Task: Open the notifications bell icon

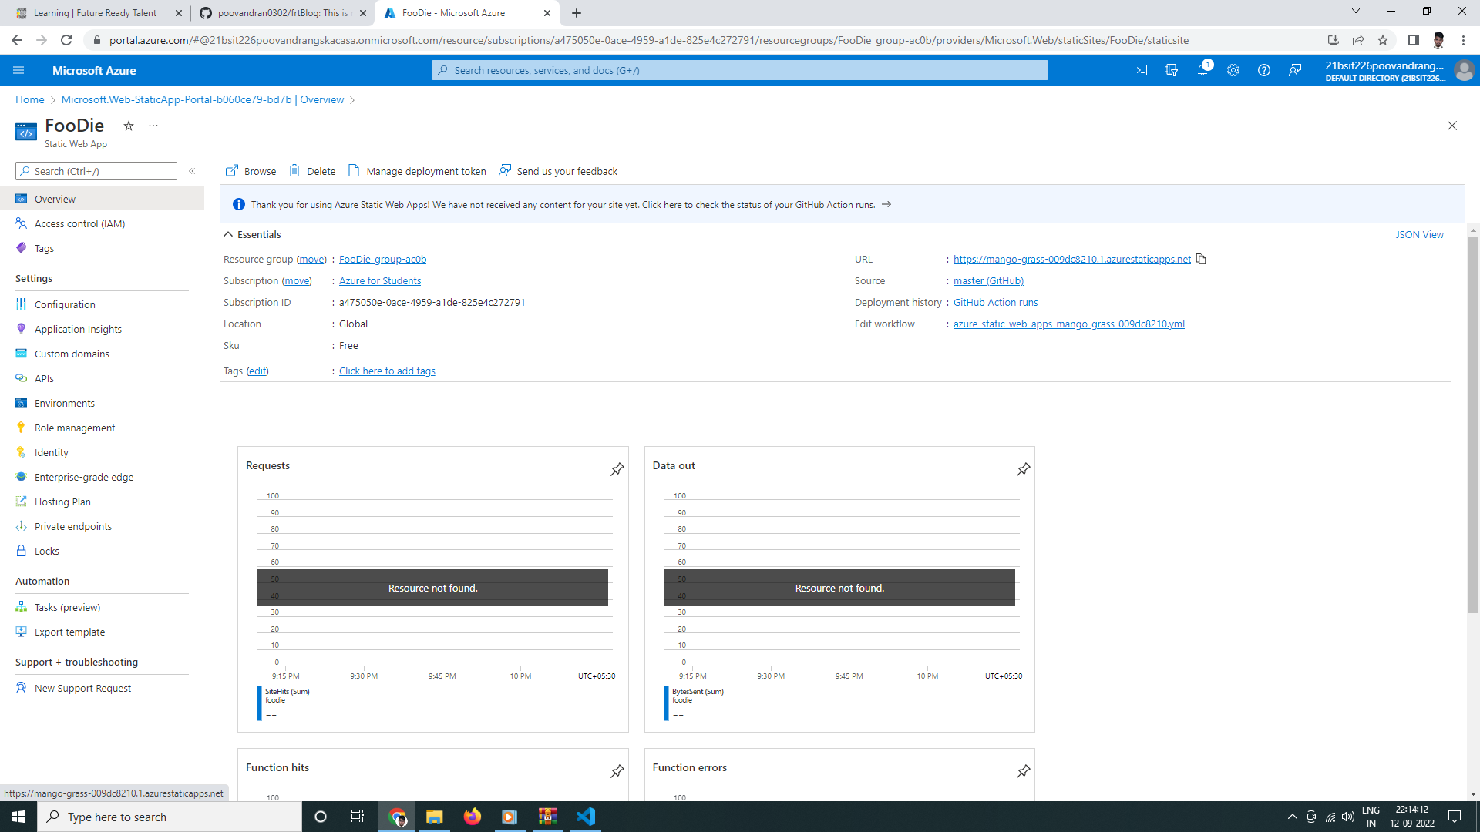Action: [1202, 70]
